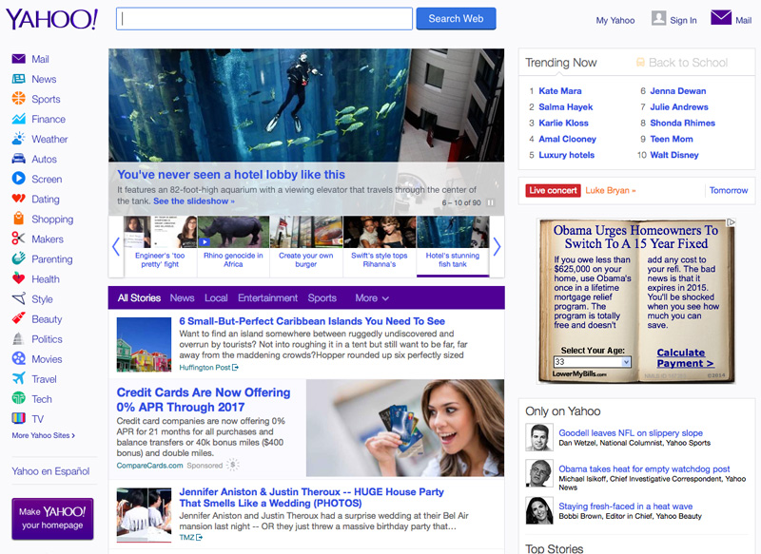Click the Sign In avatar icon

point(658,18)
